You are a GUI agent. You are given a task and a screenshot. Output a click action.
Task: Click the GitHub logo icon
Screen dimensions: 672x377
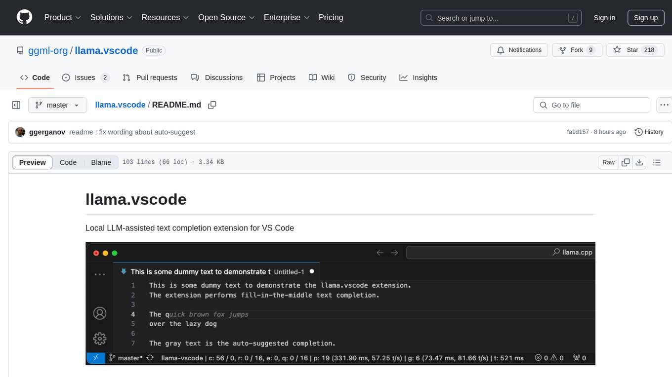(24, 17)
